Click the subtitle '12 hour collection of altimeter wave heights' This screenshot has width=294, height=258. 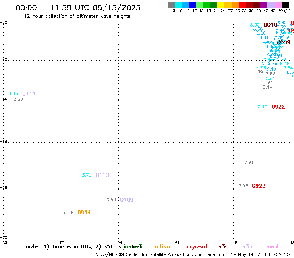pos(77,16)
